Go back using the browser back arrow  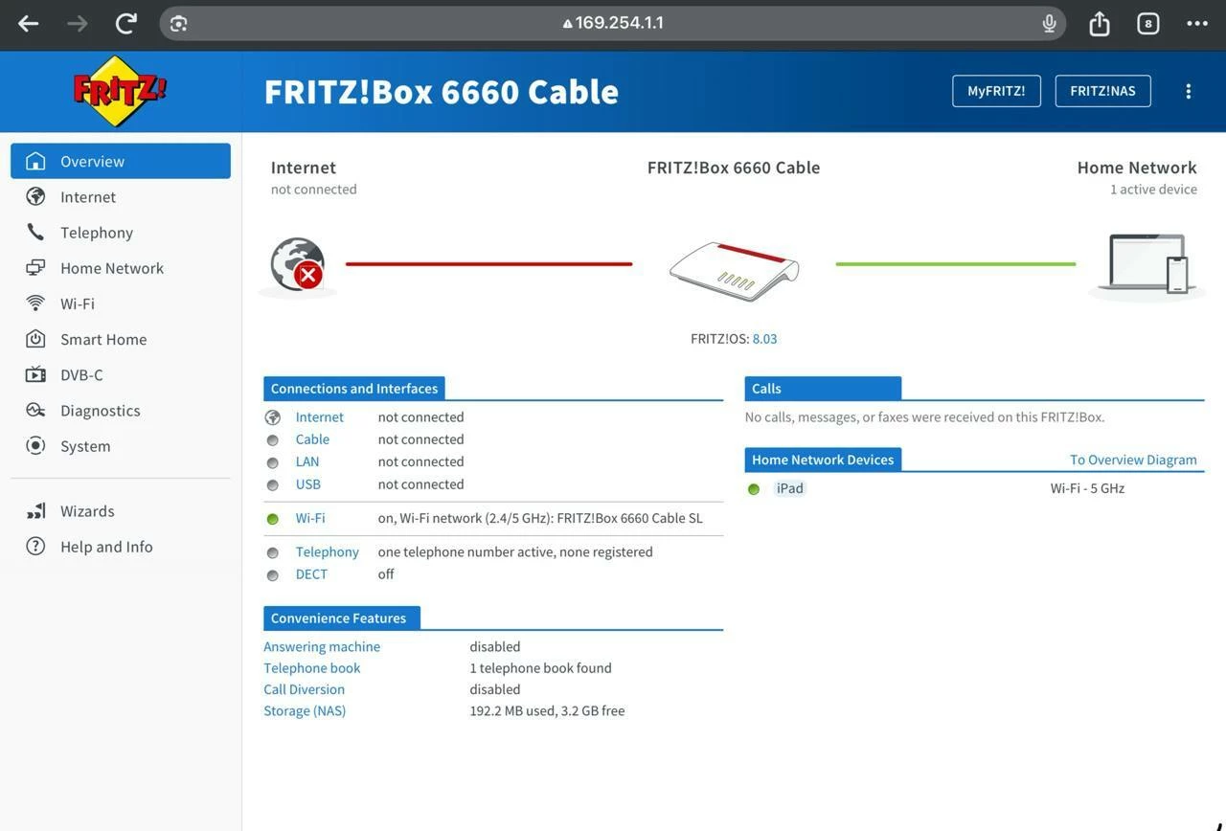tap(29, 23)
